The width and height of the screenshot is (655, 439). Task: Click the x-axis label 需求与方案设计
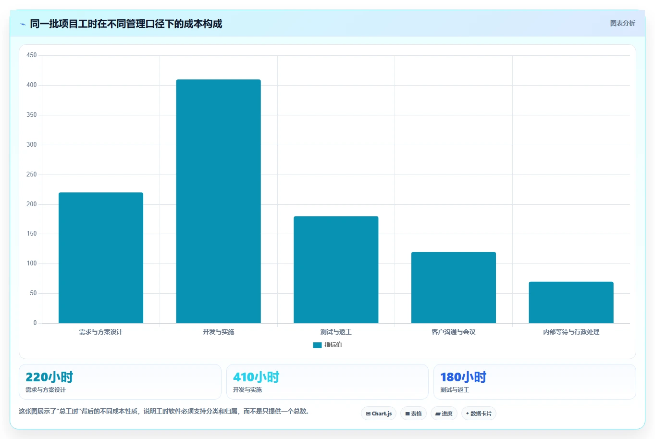click(101, 332)
